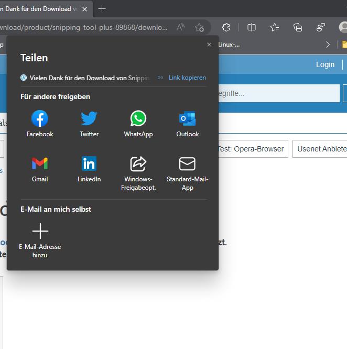The width and height of the screenshot is (347, 349).
Task: Share the page on LinkedIn
Action: (x=89, y=169)
